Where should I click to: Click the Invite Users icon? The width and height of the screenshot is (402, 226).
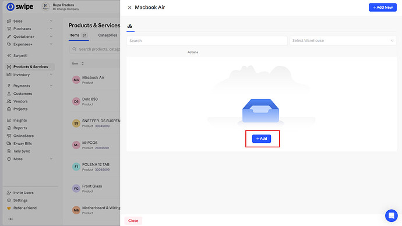[9, 192]
